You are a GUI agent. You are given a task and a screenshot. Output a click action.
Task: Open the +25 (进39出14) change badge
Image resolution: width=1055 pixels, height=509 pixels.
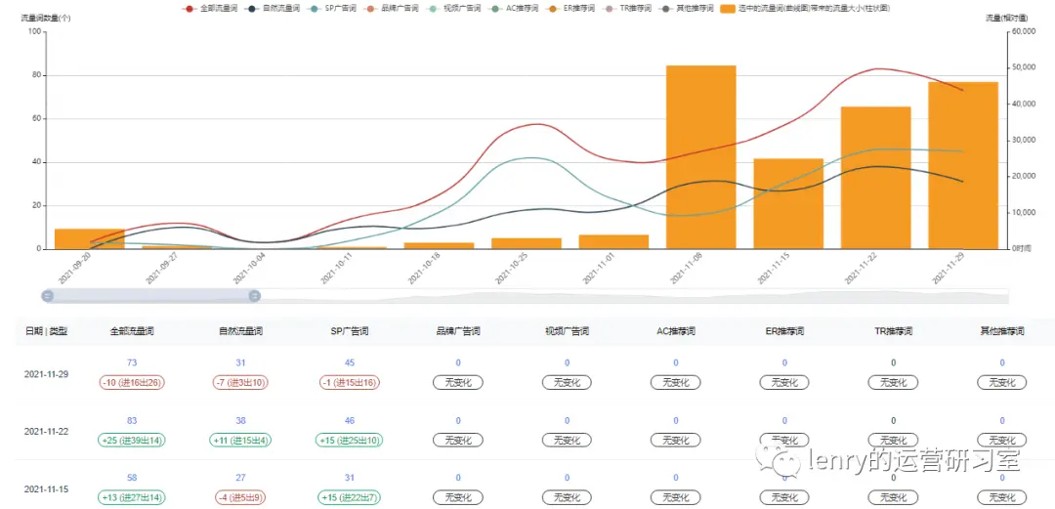pos(132,441)
